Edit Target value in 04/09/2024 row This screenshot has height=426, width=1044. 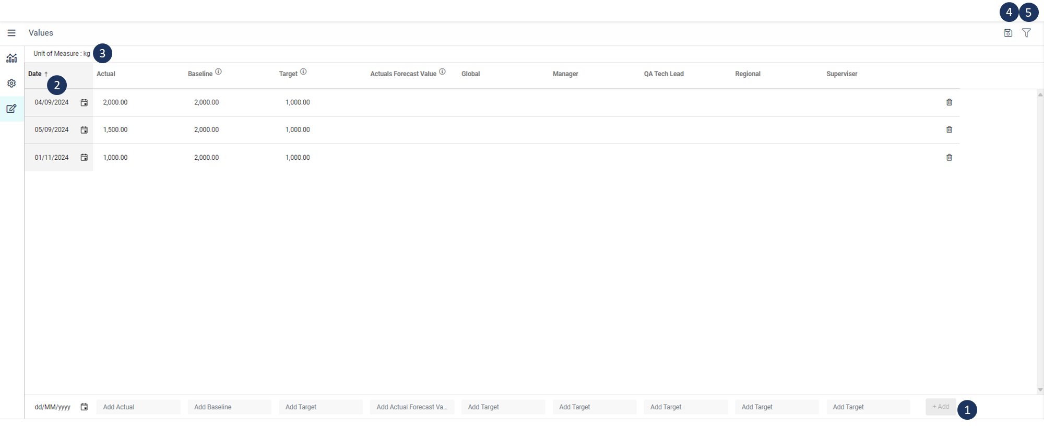coord(298,102)
